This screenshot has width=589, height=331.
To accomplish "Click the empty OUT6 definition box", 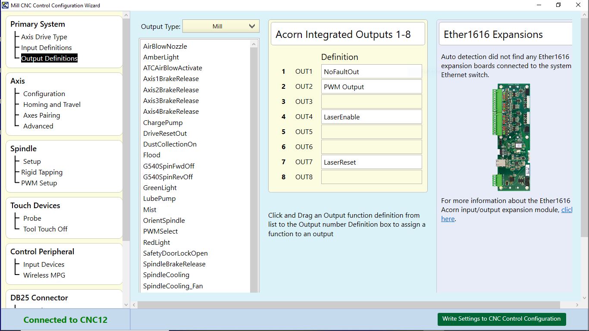I will 371,147.
